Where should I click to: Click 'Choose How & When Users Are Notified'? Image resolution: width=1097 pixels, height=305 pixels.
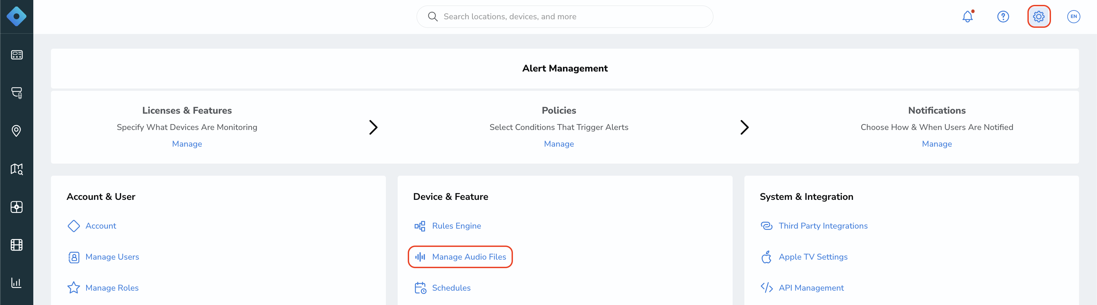coord(936,127)
